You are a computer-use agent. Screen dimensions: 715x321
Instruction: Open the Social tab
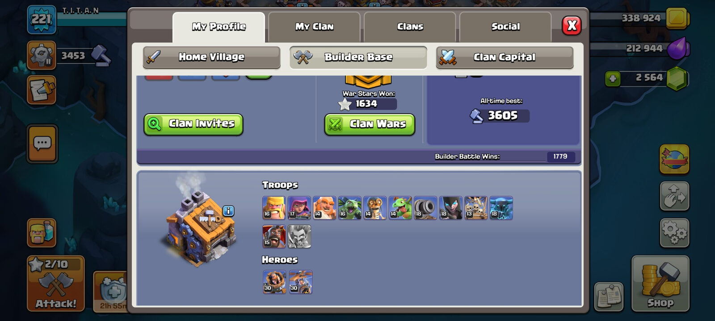coord(505,27)
